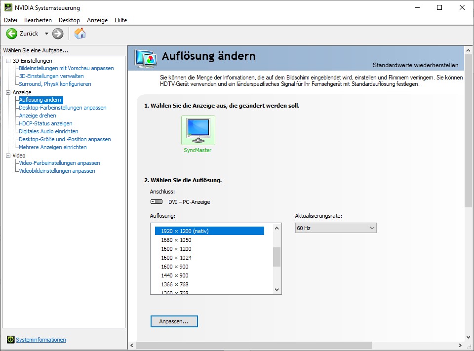Click the horizontal scrollbar thumb
474x351 pixels.
[x=254, y=345]
